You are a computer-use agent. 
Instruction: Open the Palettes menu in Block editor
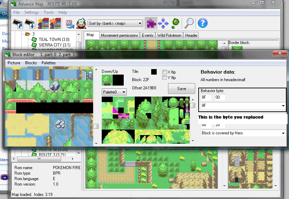(x=49, y=63)
